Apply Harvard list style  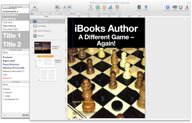pos(16,93)
